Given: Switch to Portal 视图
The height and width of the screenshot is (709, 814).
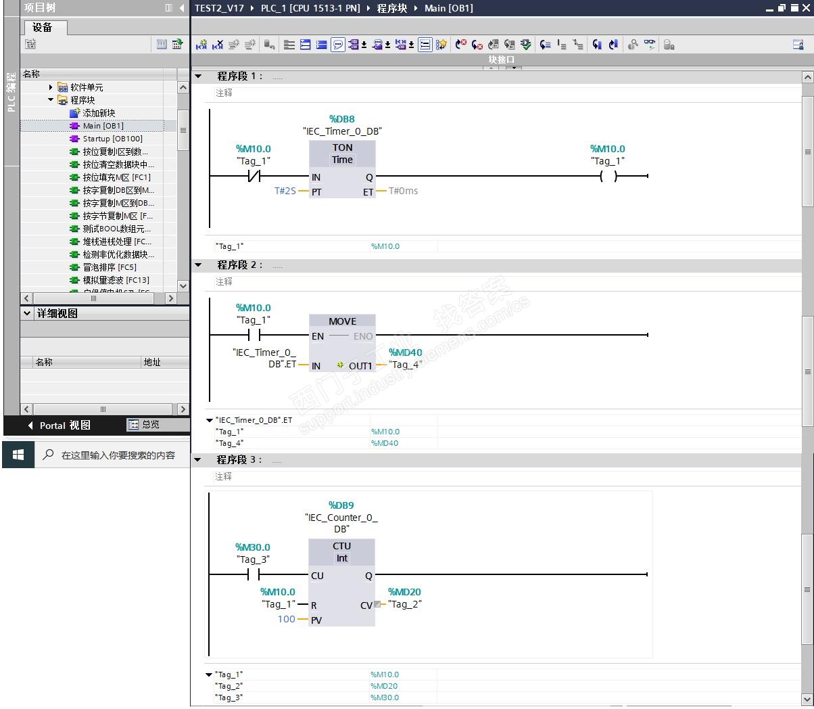Looking at the screenshot, I should pyautogui.click(x=59, y=426).
